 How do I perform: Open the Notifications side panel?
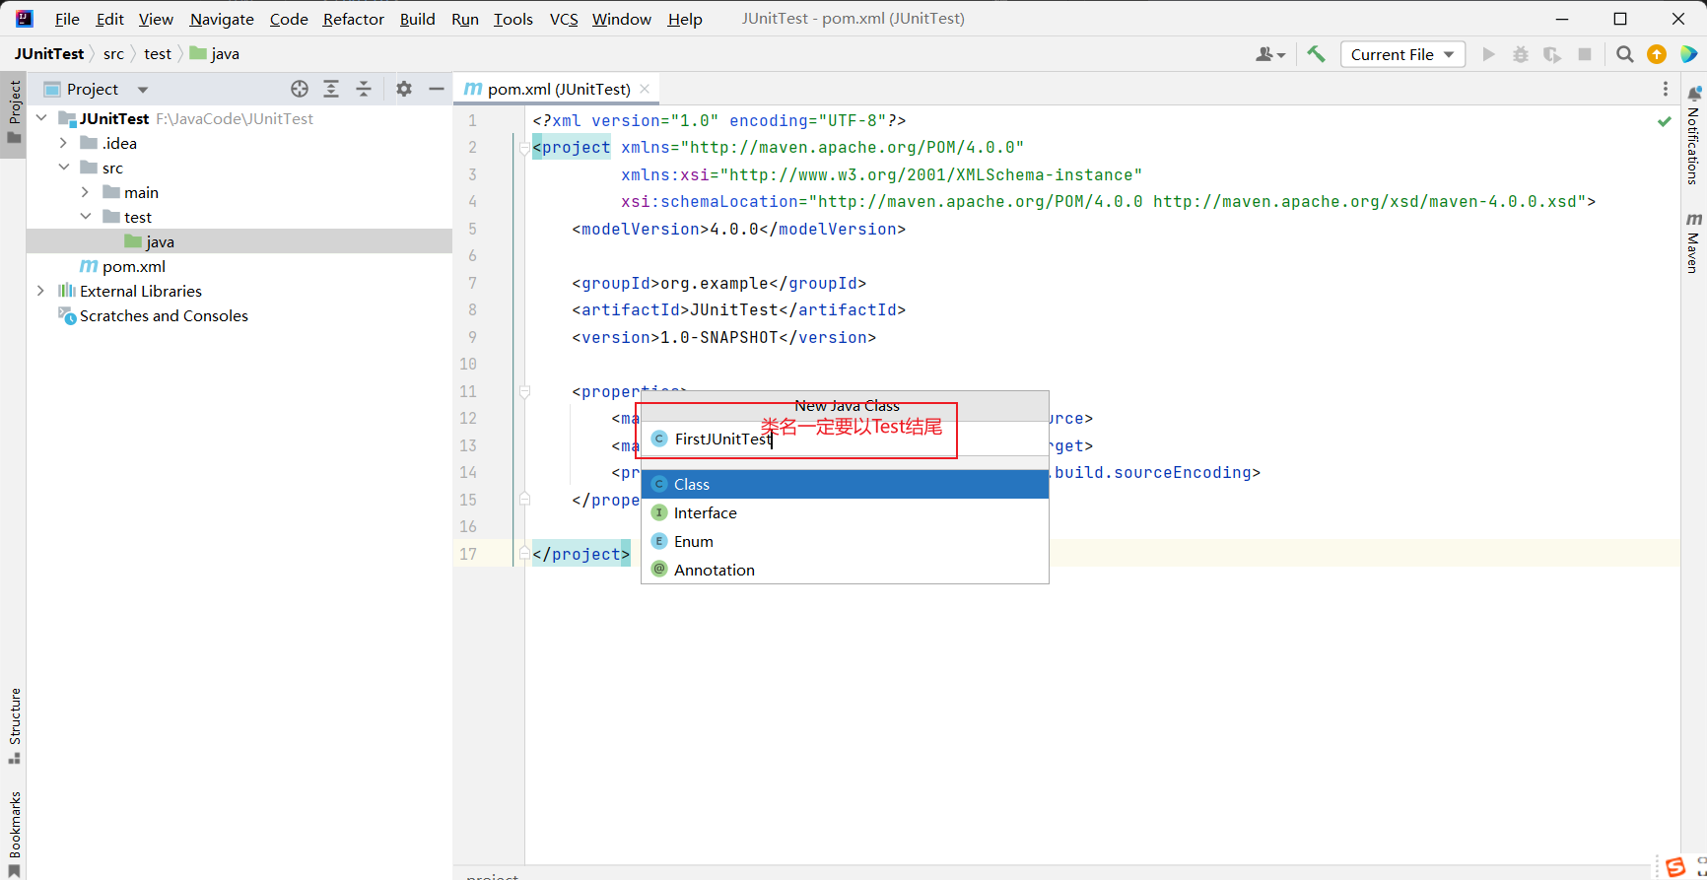point(1693,136)
